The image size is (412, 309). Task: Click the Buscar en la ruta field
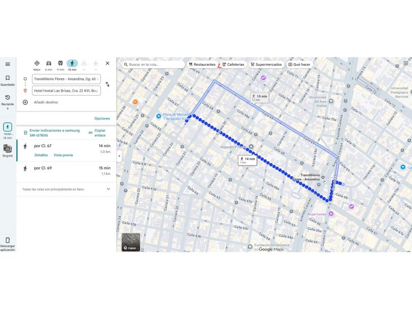[x=153, y=64]
